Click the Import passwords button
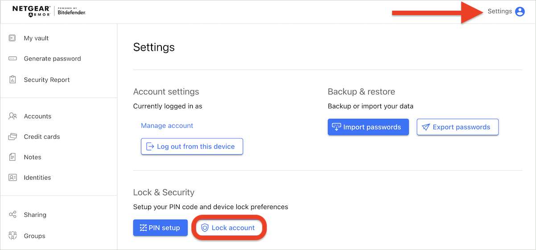Viewport: 536px width, 250px height. [x=368, y=127]
